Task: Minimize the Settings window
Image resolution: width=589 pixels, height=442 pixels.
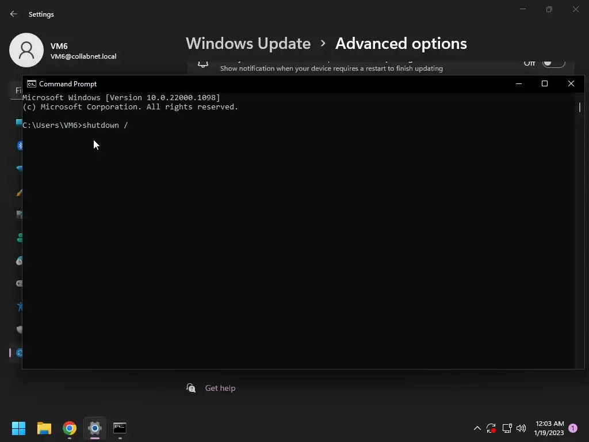Action: tap(522, 9)
